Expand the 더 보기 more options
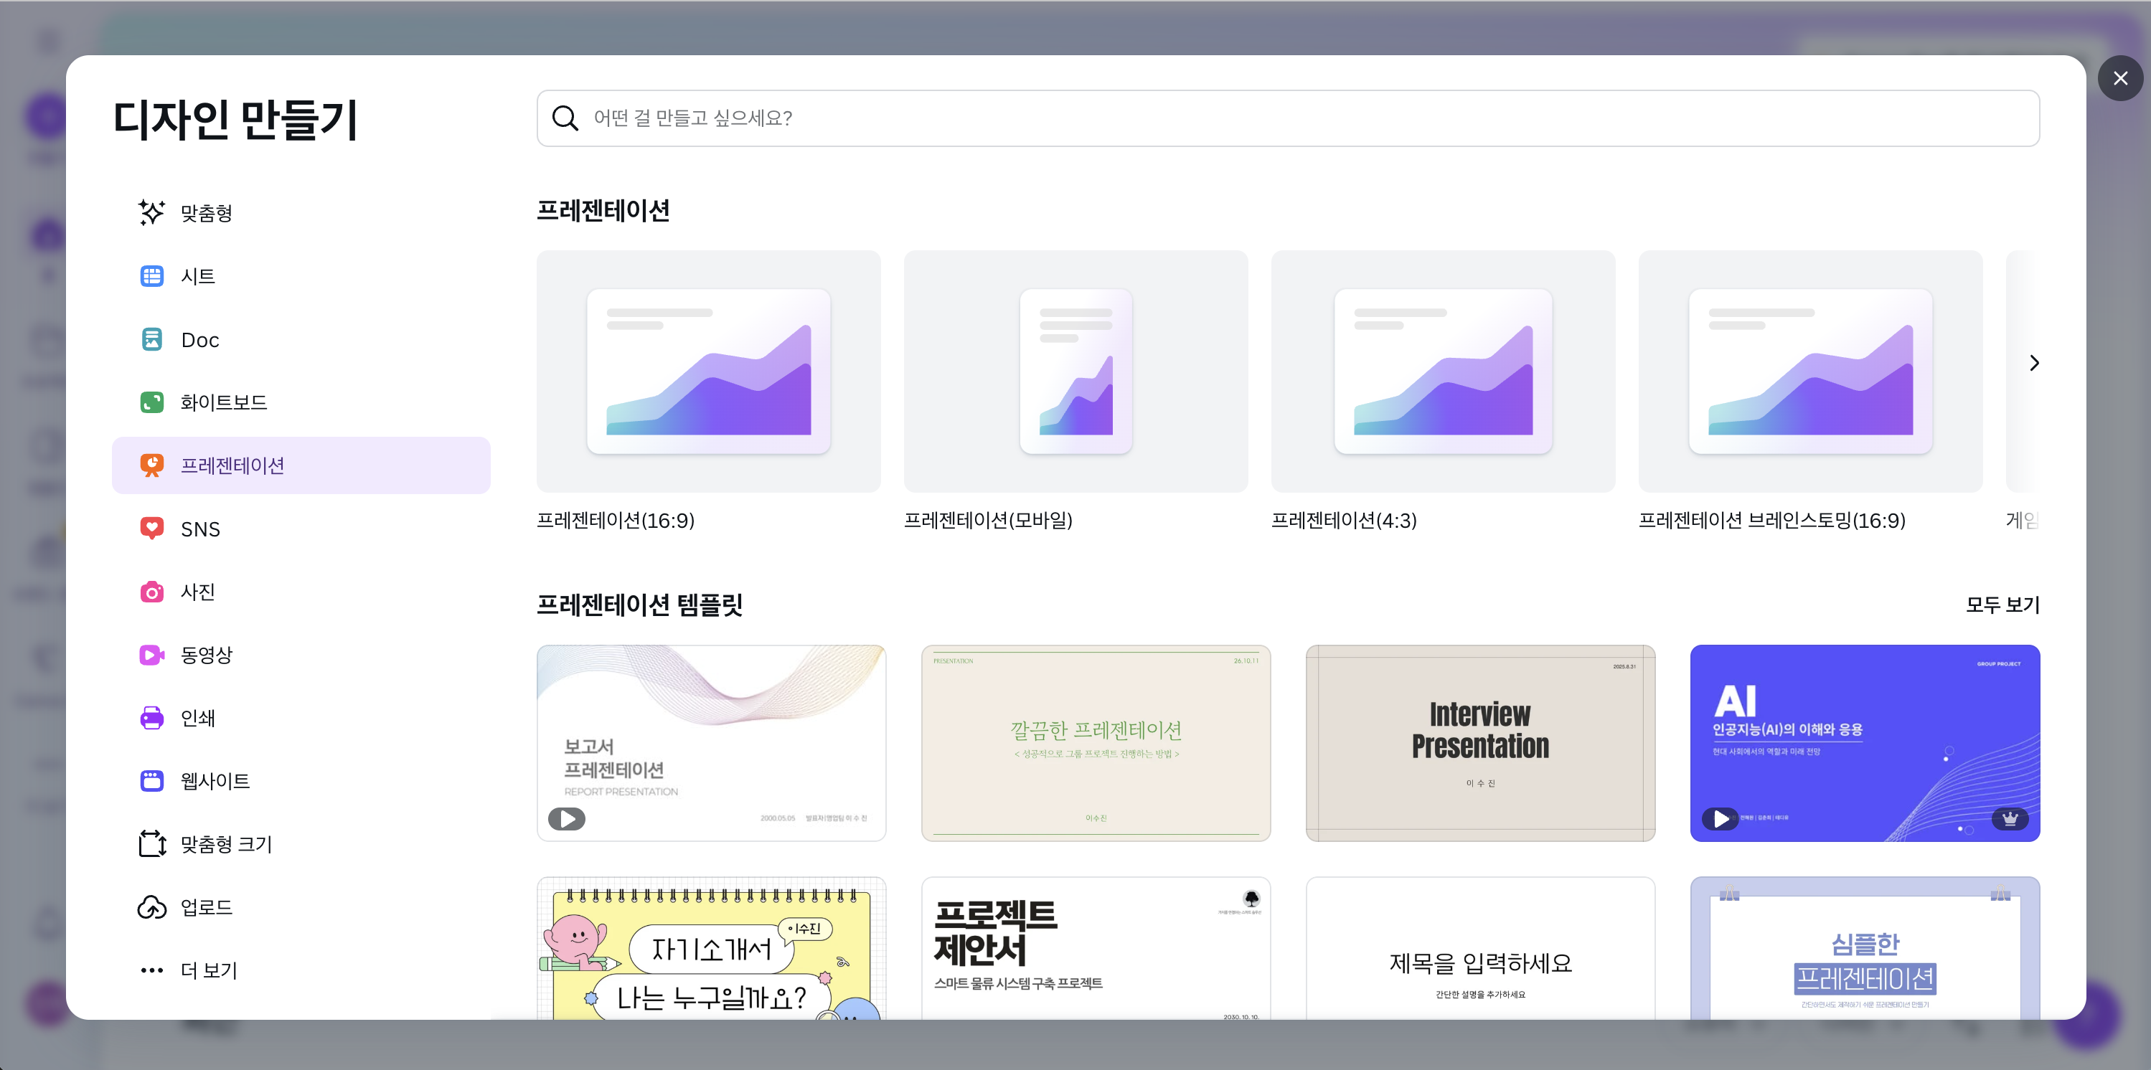This screenshot has width=2151, height=1070. coord(209,970)
